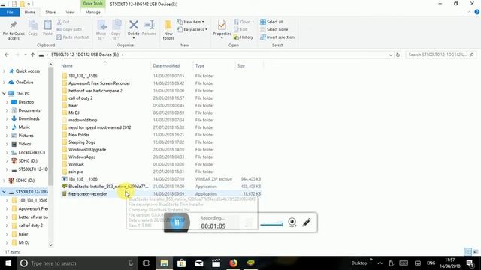
Task: Open the Copy to menu
Action: click(x=116, y=30)
